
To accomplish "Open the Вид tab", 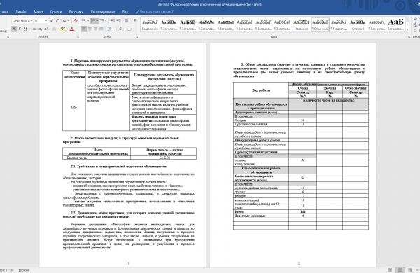I will point(125,12).
